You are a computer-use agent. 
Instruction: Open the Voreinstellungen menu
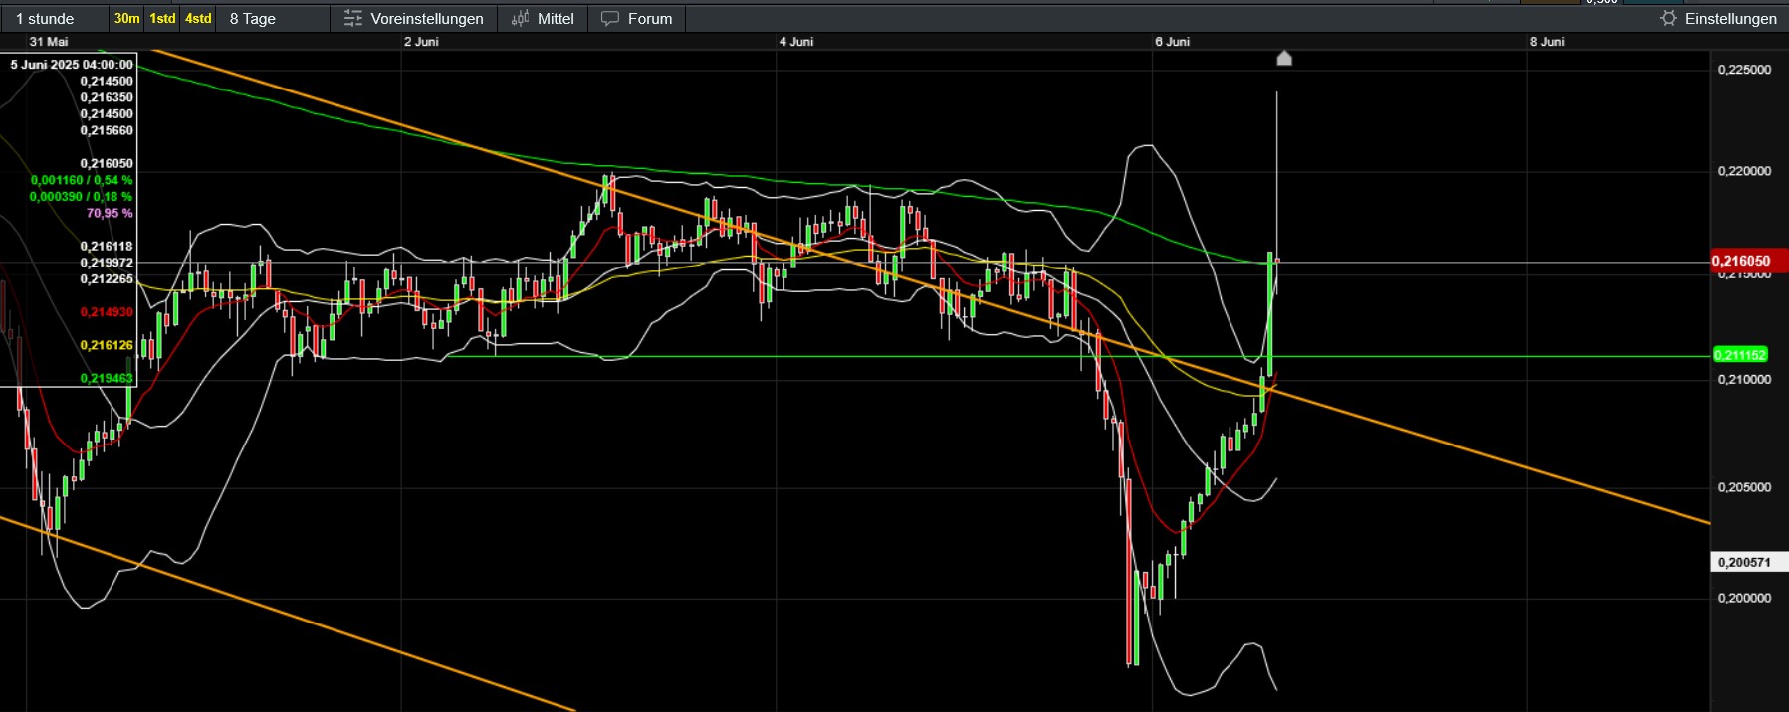click(x=413, y=18)
